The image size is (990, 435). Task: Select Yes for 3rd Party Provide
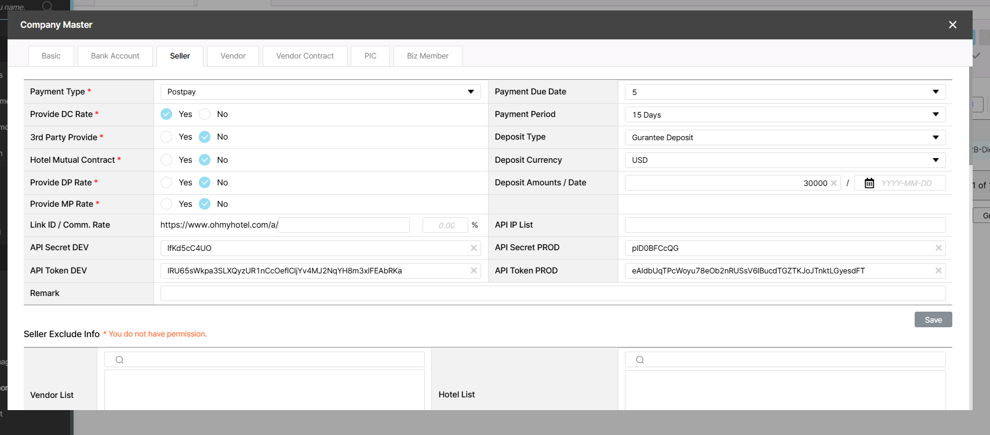(166, 137)
